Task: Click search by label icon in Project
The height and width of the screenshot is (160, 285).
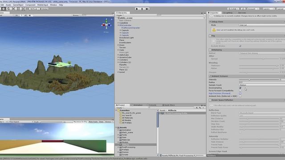Action: coord(200,108)
